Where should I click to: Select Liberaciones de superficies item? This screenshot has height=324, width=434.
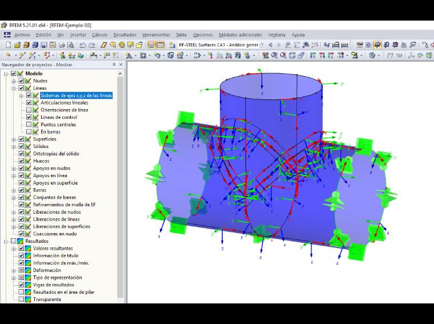pos(62,226)
